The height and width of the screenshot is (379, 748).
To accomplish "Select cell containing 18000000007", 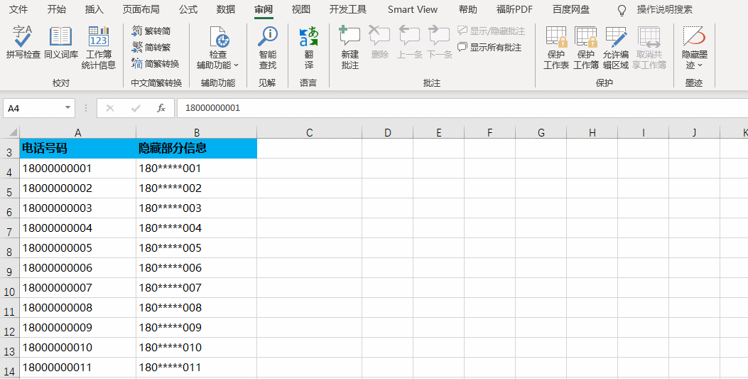I will click(x=77, y=288).
